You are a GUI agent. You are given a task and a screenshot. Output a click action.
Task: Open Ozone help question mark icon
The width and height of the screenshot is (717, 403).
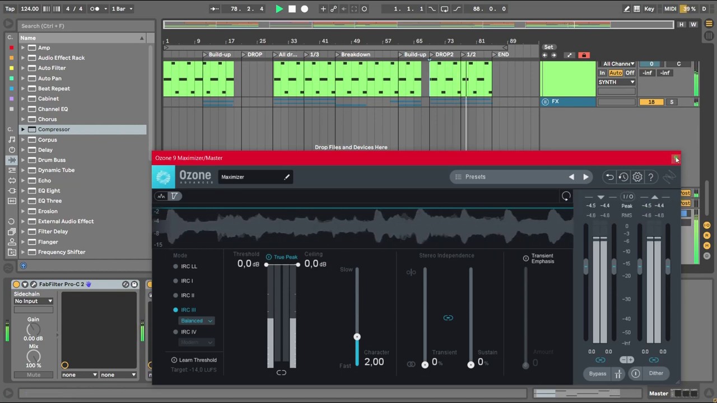[x=651, y=177]
